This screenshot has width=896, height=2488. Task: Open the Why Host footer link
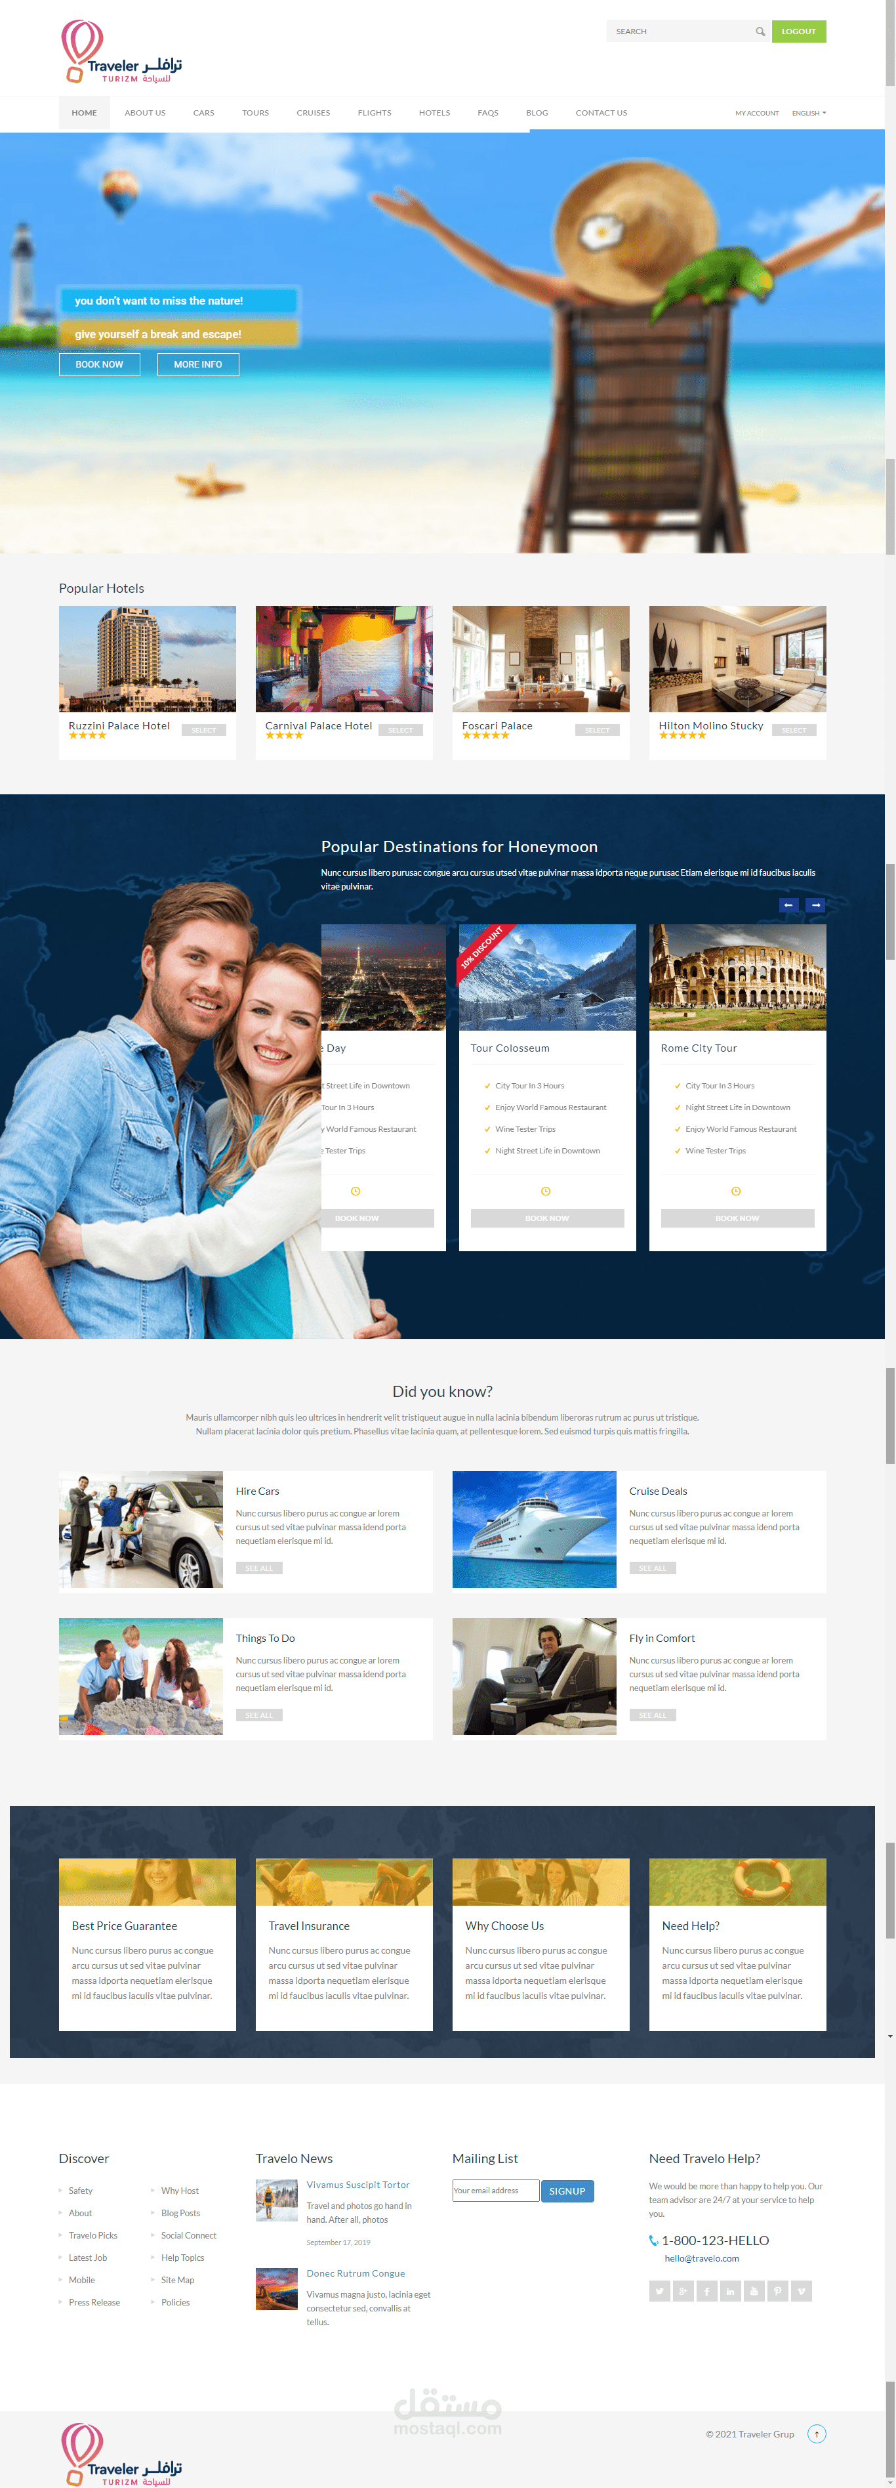(180, 2191)
